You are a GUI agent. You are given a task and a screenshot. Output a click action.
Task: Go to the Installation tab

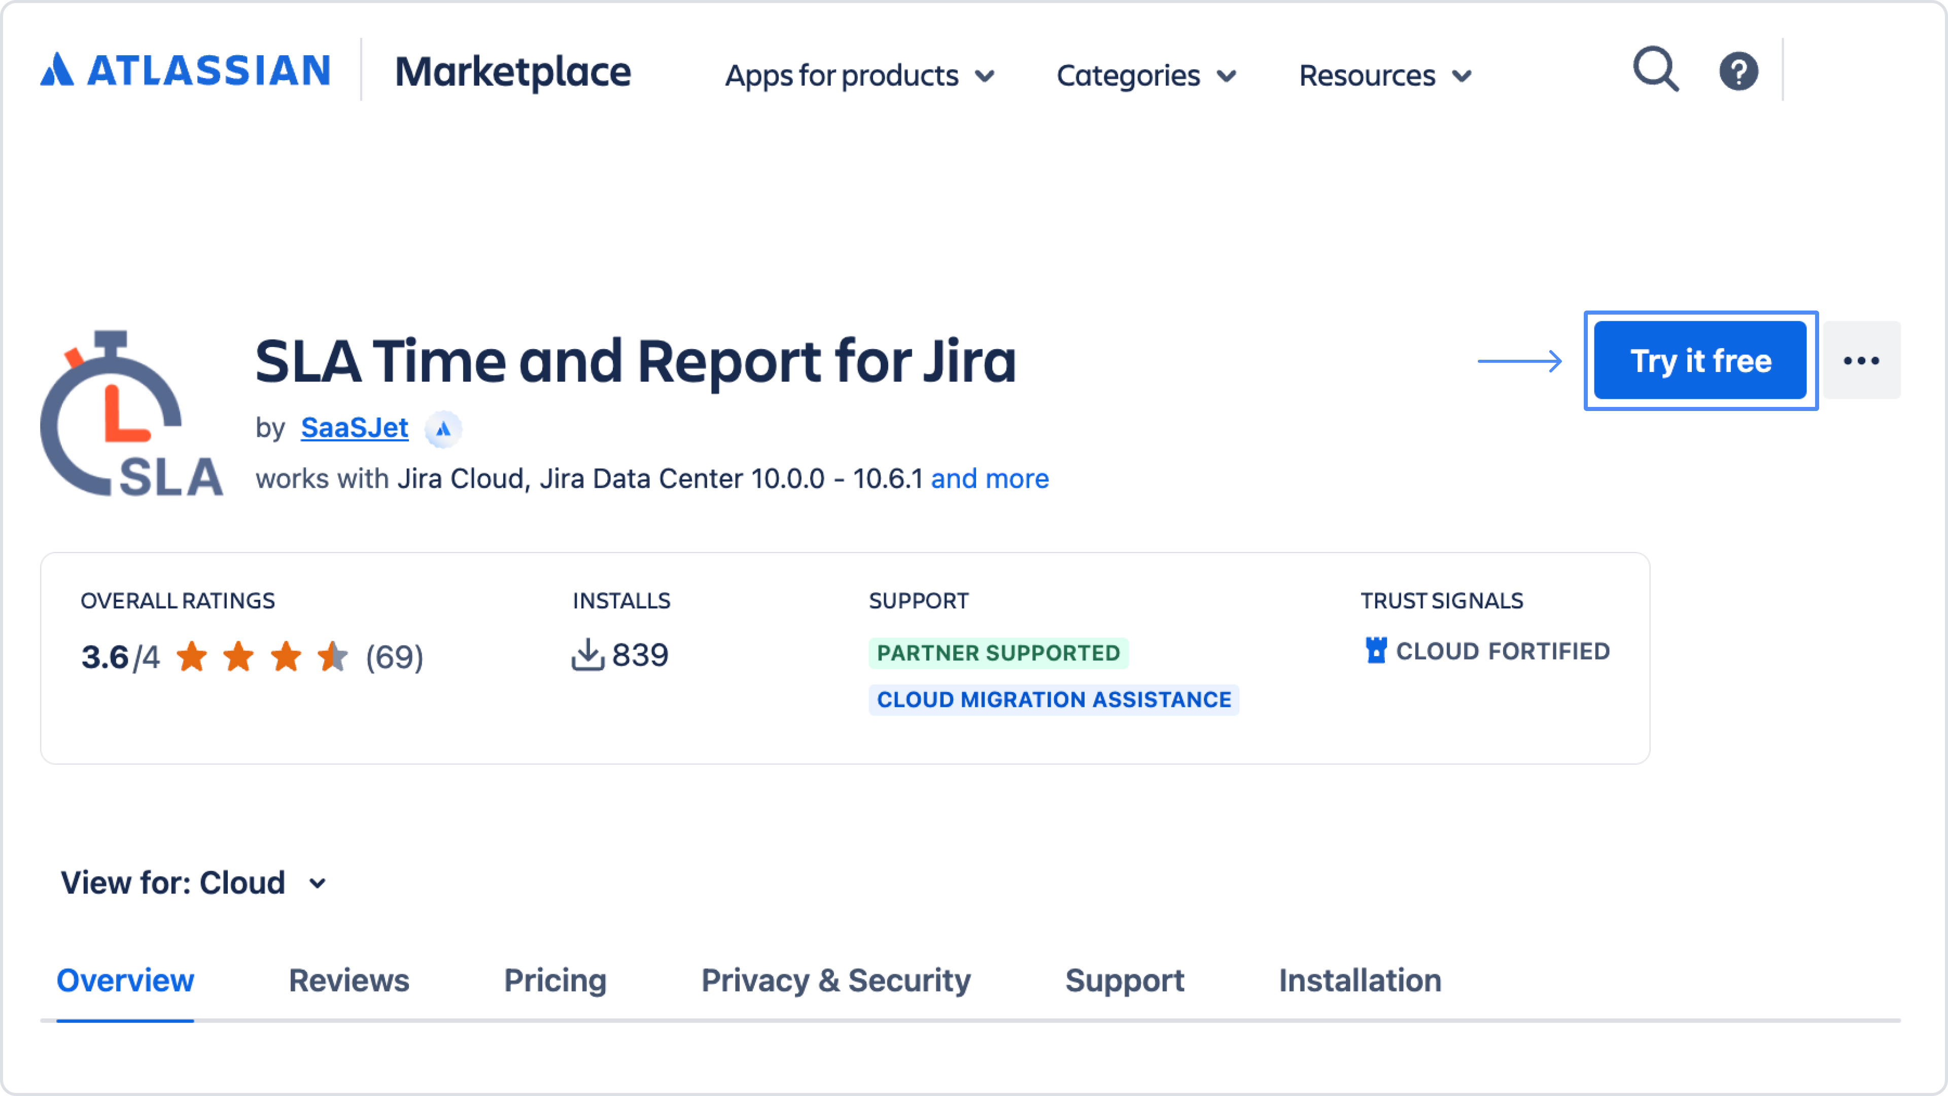click(x=1360, y=980)
